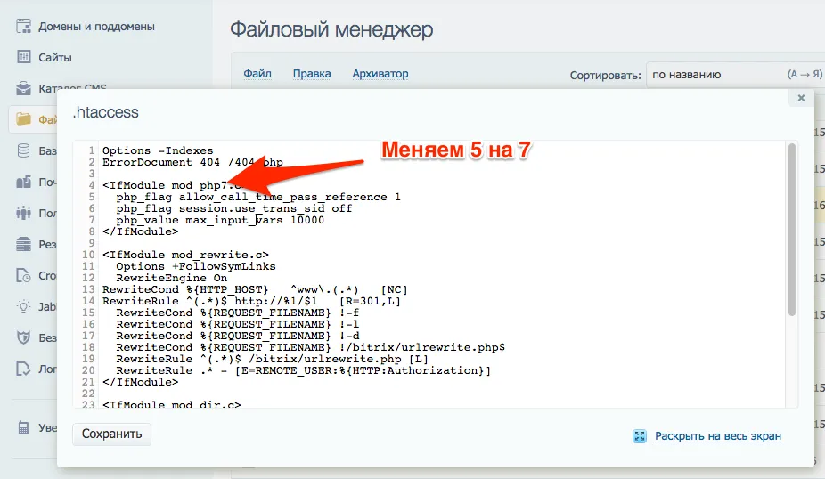Image resolution: width=825 pixels, height=479 pixels.
Task: Click the Сайты sidebar link
Action: tap(54, 57)
